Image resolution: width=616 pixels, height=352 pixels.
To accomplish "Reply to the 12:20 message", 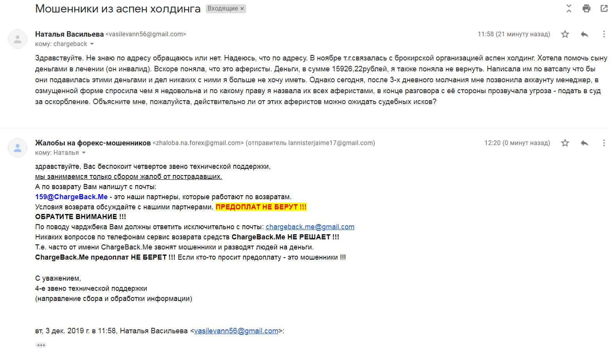I will (584, 143).
